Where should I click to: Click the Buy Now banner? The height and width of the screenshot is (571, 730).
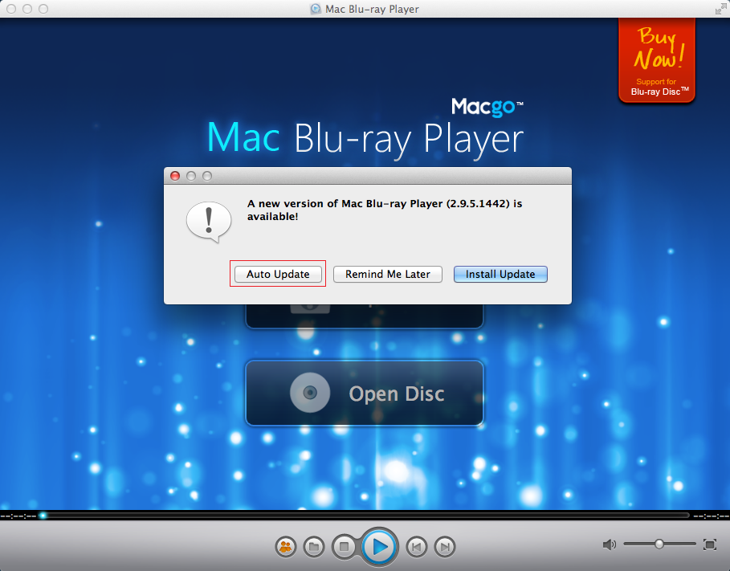[x=657, y=59]
